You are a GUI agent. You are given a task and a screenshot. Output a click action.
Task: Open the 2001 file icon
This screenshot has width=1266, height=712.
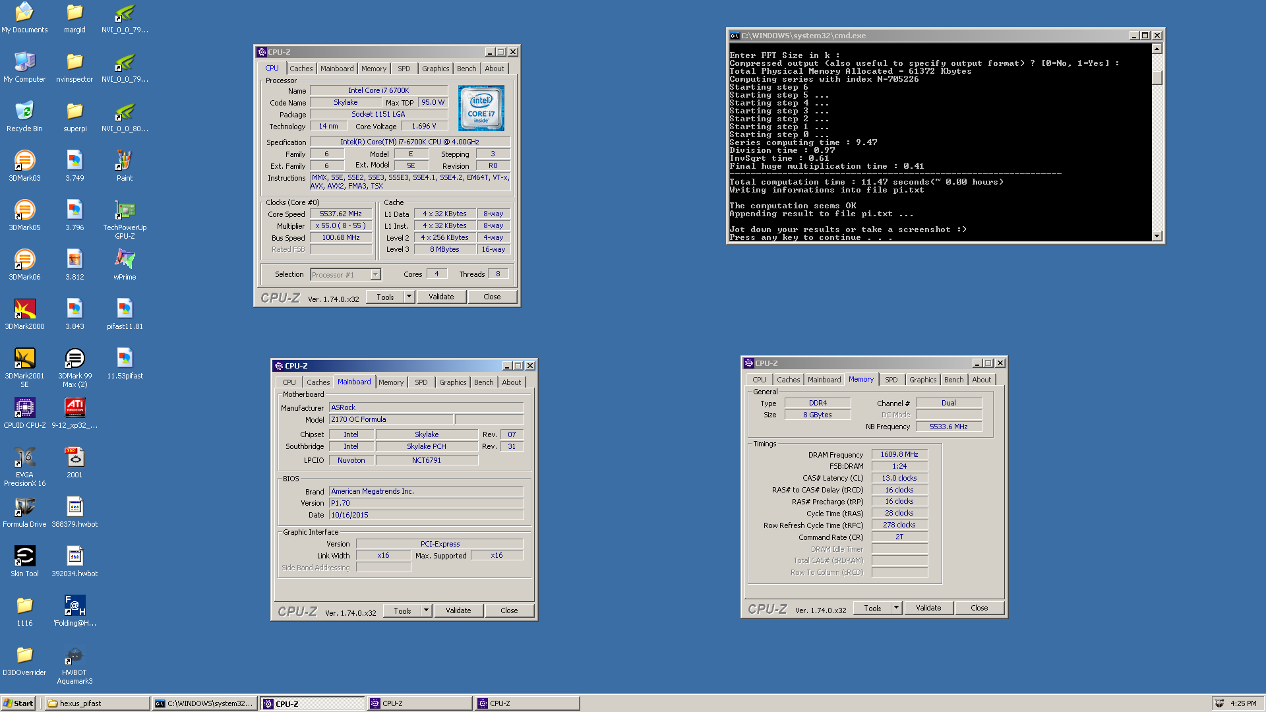(75, 463)
